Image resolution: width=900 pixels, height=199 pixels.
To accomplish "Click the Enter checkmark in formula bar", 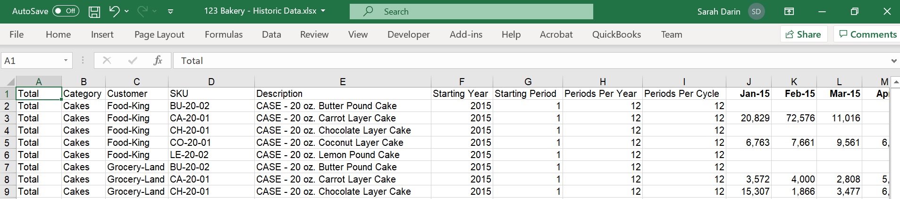I will coord(133,60).
